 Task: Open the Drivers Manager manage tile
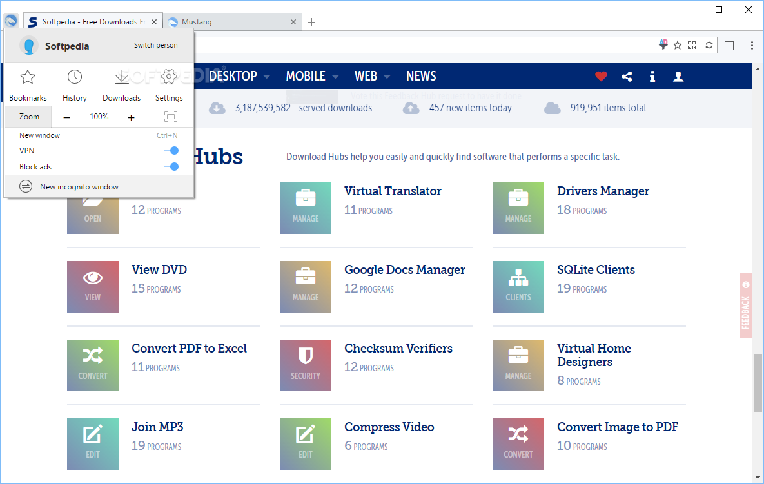518,208
